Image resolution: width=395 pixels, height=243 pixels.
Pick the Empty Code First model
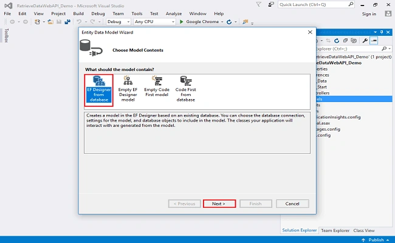point(157,86)
